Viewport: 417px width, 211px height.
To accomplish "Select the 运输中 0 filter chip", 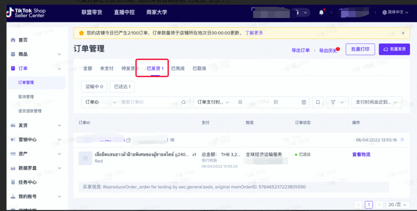I will pyautogui.click(x=94, y=86).
